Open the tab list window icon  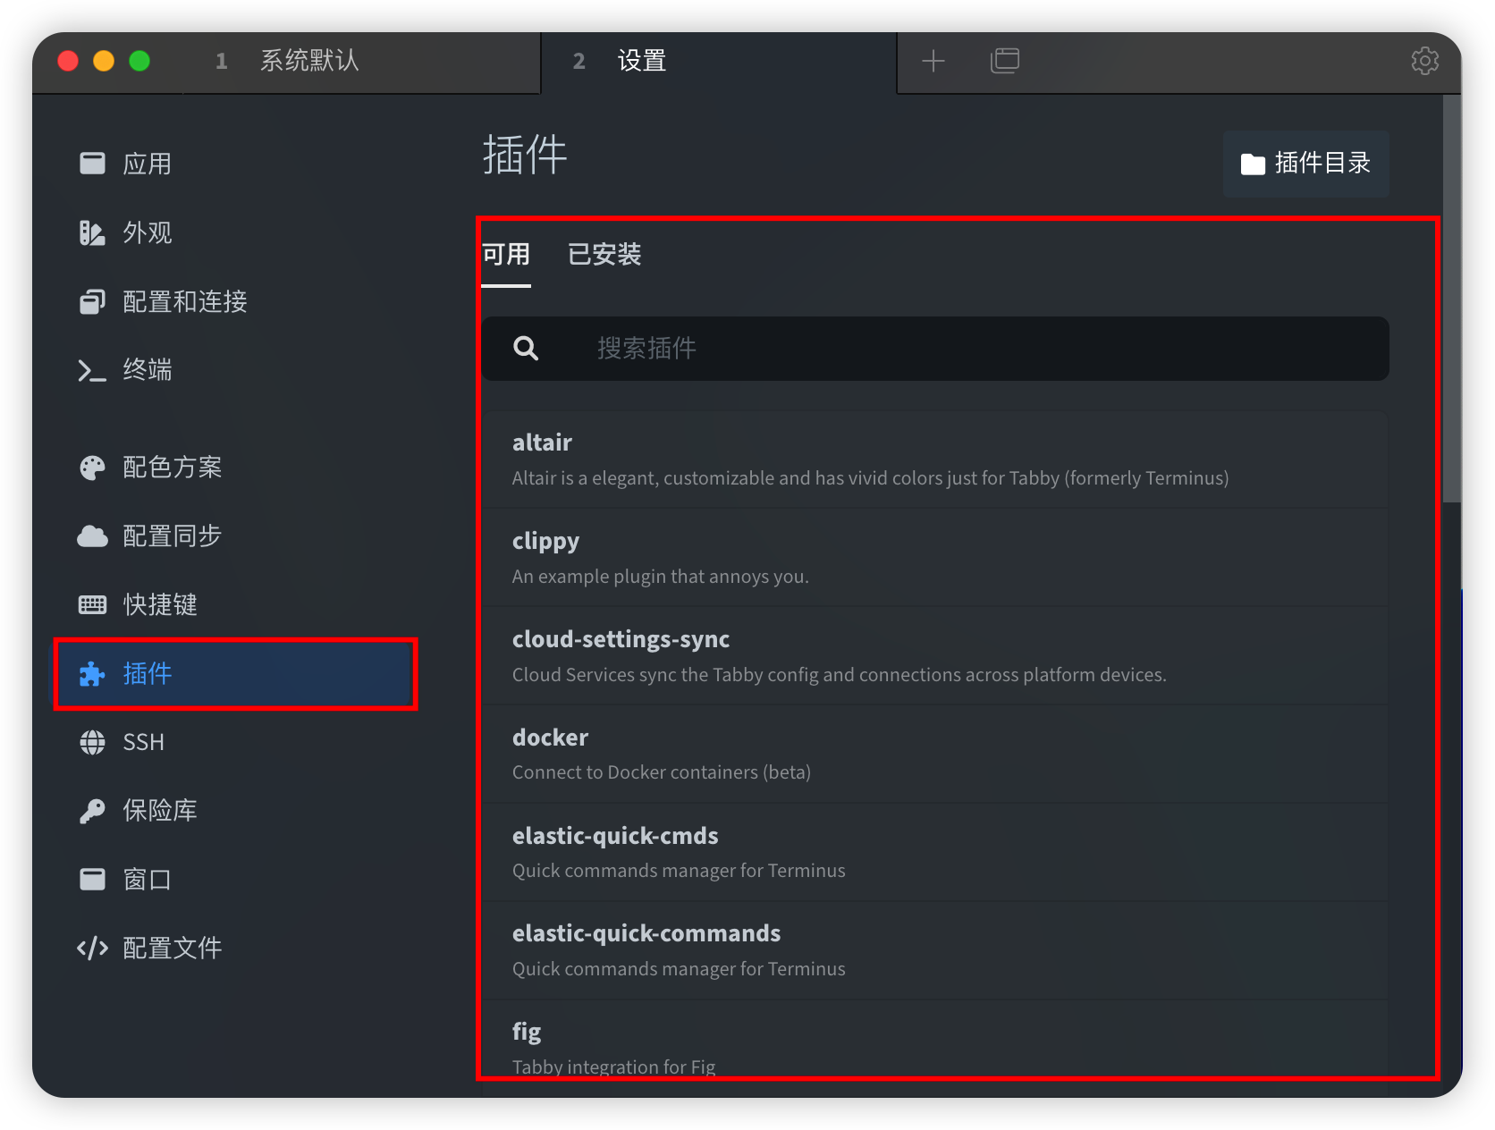[x=1005, y=61]
